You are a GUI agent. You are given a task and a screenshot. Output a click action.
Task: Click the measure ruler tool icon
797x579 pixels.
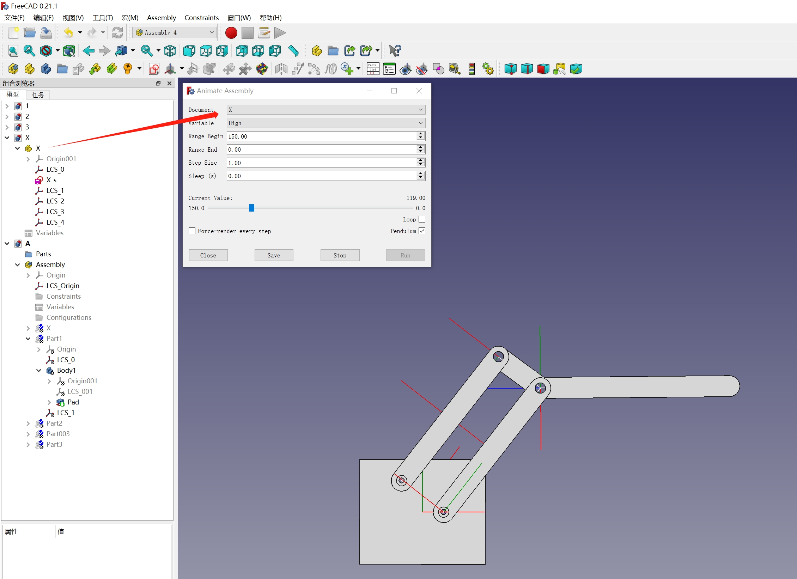(293, 51)
